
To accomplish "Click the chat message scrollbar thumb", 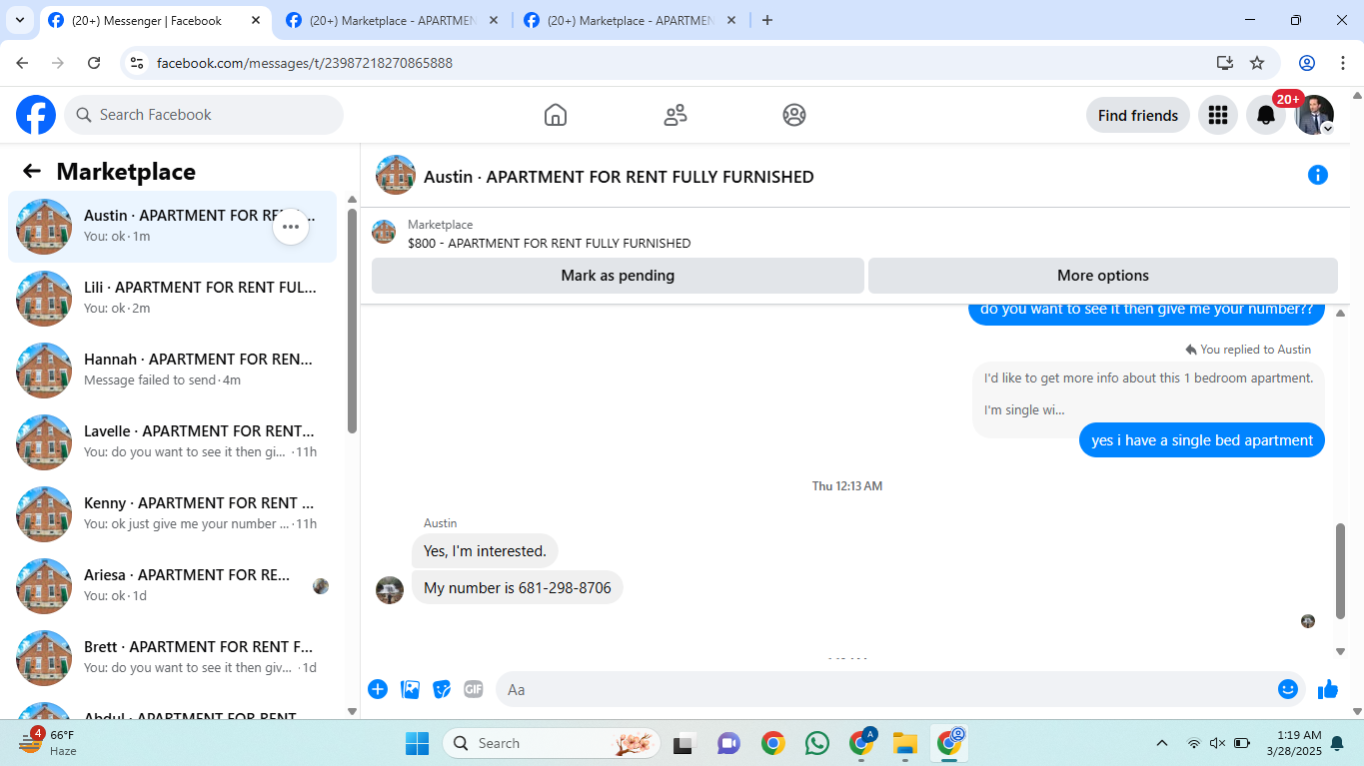I will (1341, 570).
